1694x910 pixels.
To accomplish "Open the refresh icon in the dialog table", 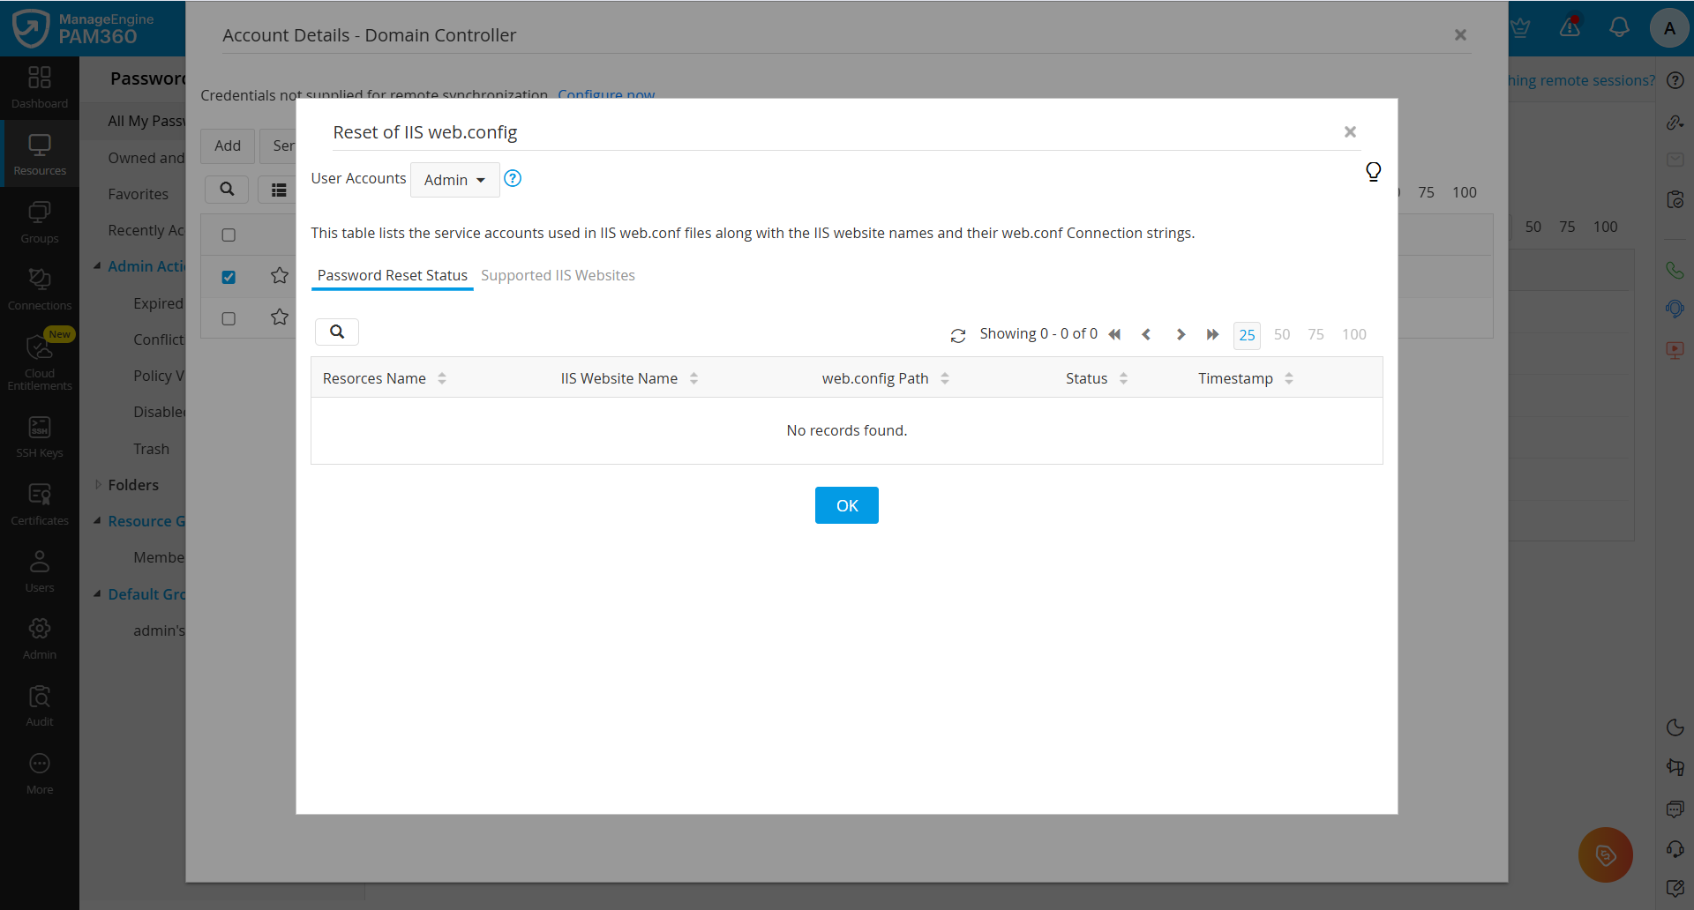I will pyautogui.click(x=959, y=335).
